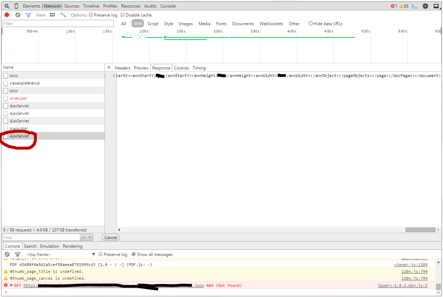Click the file icon of blank.html
443x297 pixels.
(6, 129)
